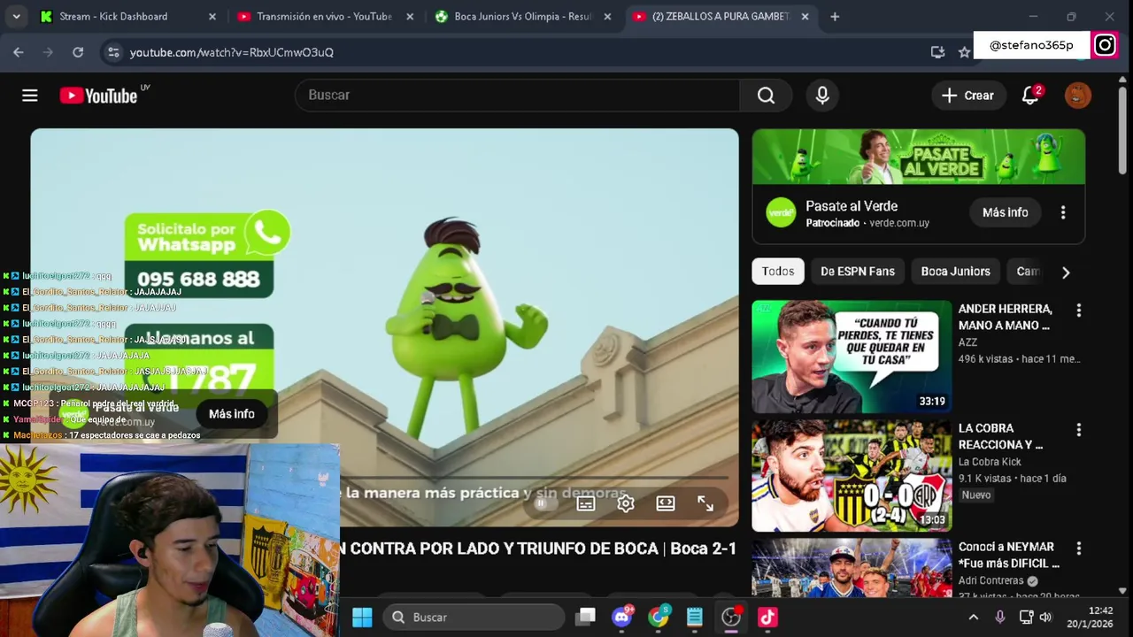Show more filter chips with the arrow
This screenshot has height=637, width=1133.
[x=1066, y=272]
